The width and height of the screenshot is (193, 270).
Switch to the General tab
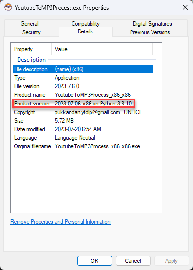tap(30, 24)
